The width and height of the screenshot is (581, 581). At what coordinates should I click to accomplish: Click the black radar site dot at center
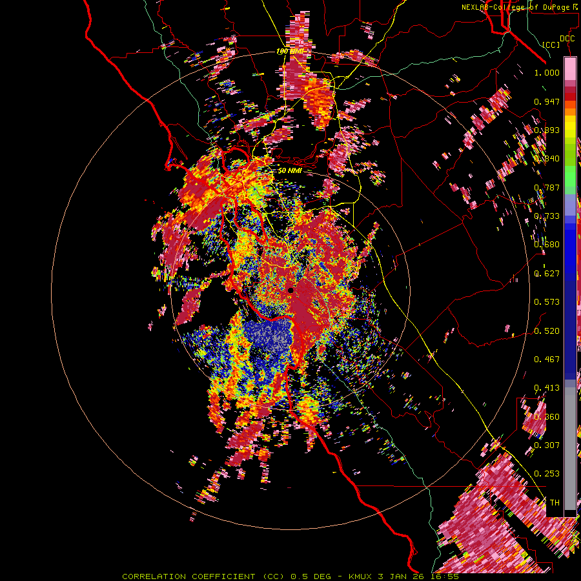pyautogui.click(x=290, y=290)
